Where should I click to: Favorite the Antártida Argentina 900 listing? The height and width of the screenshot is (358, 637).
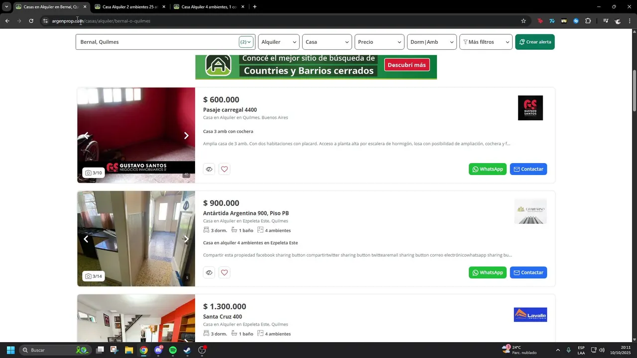tap(224, 272)
